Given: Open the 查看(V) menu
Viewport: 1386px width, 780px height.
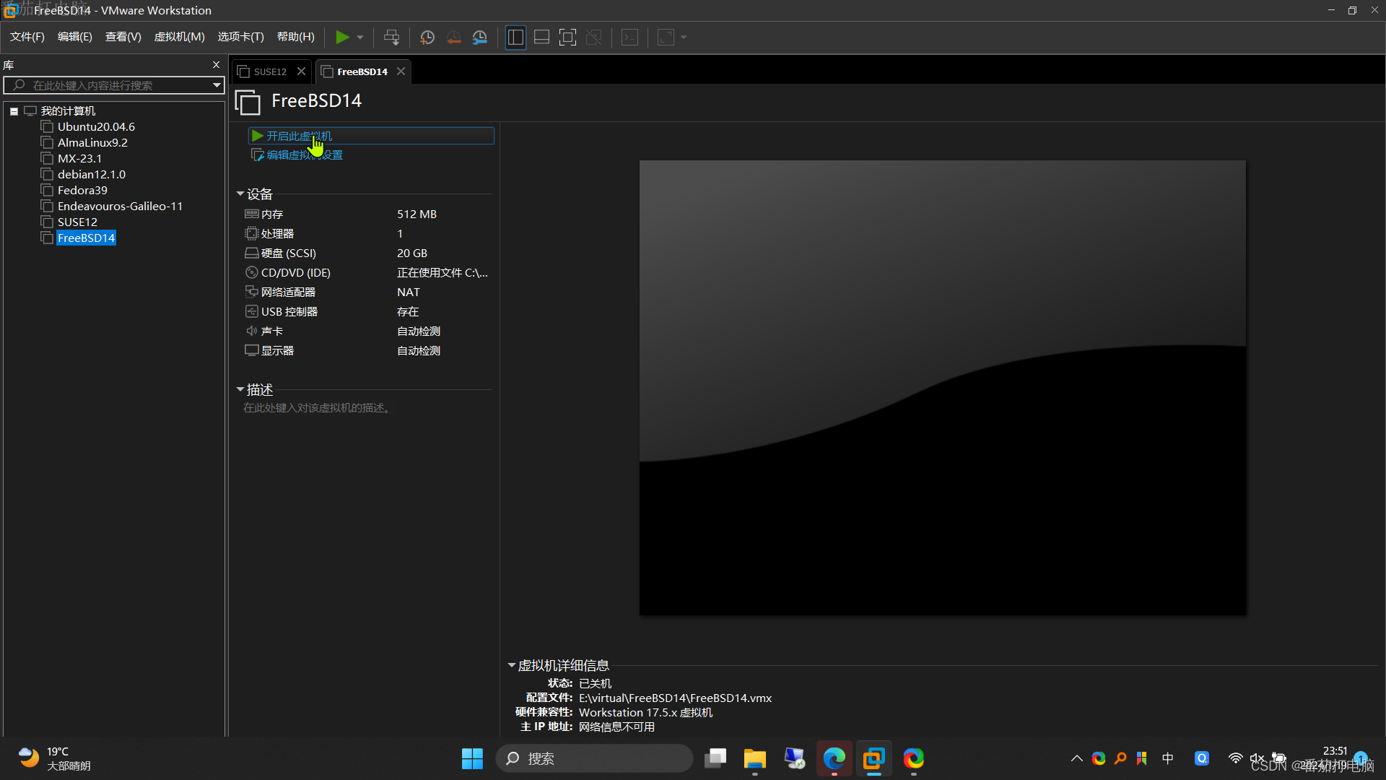Looking at the screenshot, I should click(123, 37).
